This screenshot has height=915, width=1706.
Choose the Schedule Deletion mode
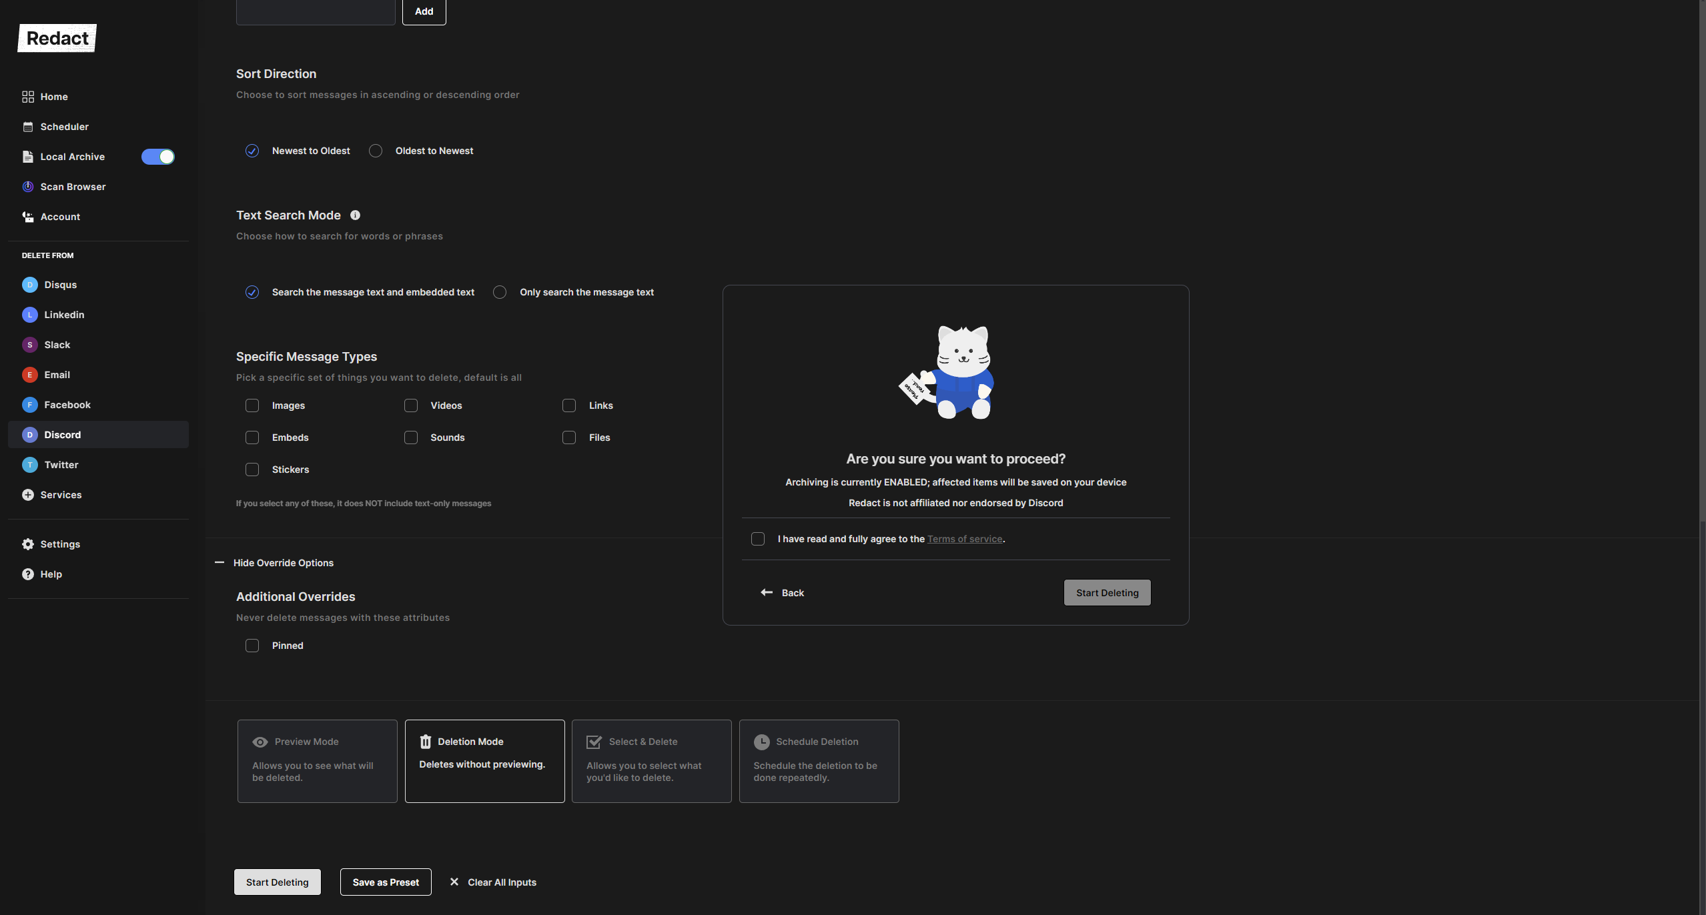point(819,761)
